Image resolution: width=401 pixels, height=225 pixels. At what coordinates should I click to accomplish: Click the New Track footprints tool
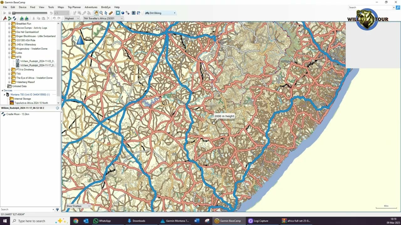point(14,18)
